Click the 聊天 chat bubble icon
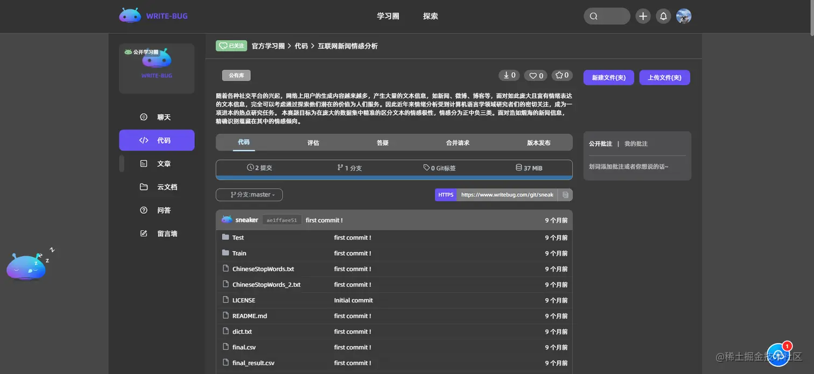This screenshot has width=814, height=374. [x=144, y=117]
